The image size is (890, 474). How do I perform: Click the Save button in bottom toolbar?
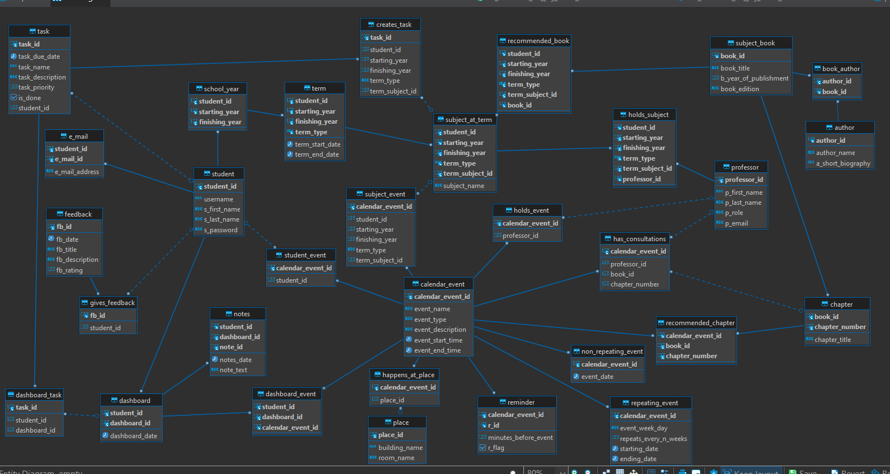pos(803,472)
